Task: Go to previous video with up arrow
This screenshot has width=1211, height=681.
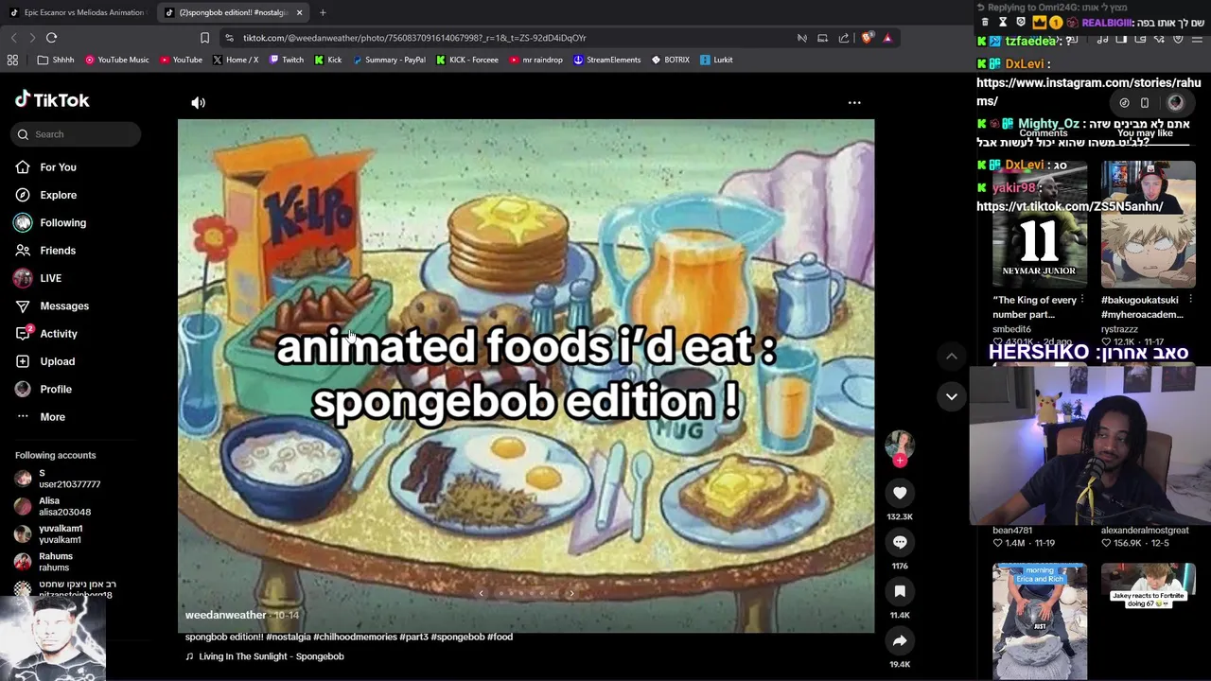Action: (952, 356)
